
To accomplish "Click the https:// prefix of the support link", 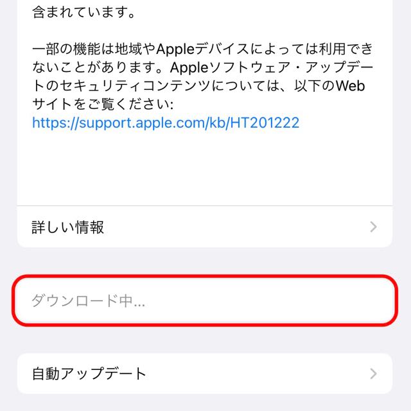I will (55, 123).
